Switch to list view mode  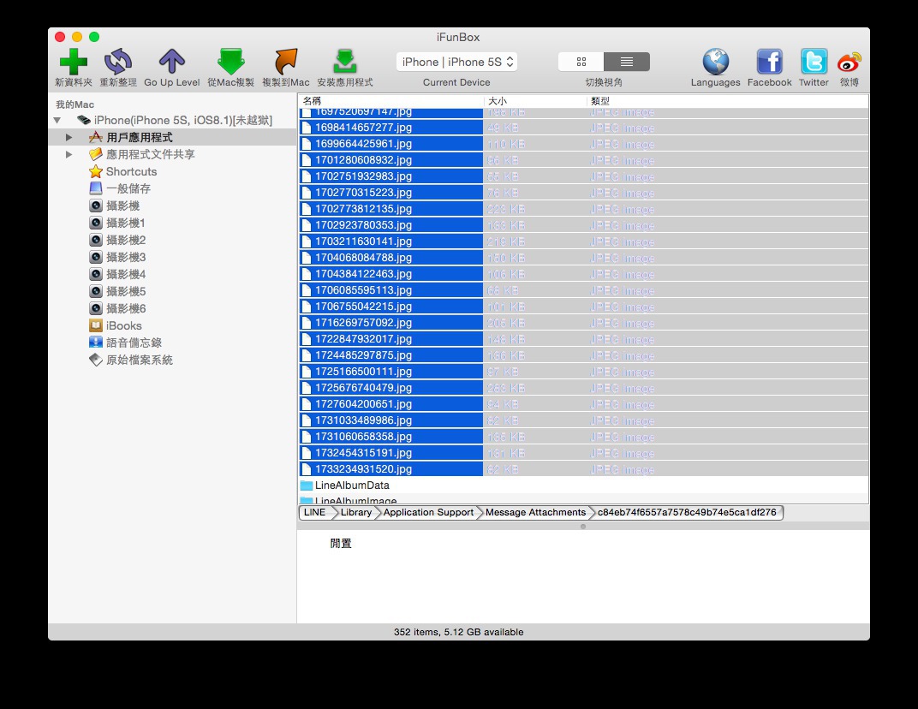tap(627, 62)
